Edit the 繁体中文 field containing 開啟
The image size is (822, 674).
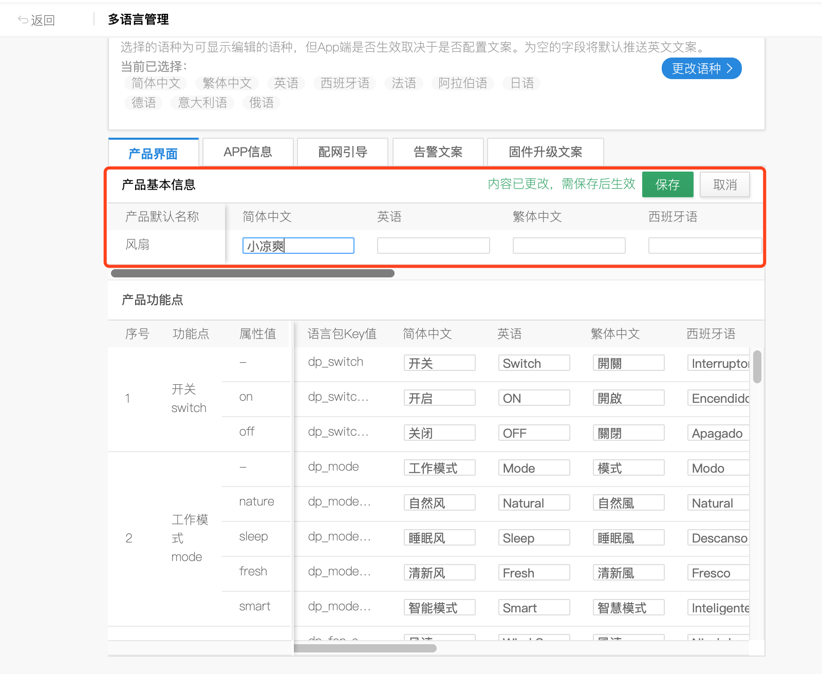pyautogui.click(x=629, y=398)
